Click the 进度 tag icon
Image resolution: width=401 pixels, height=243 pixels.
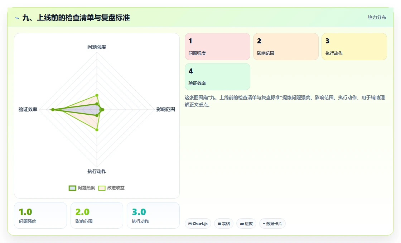[242, 224]
